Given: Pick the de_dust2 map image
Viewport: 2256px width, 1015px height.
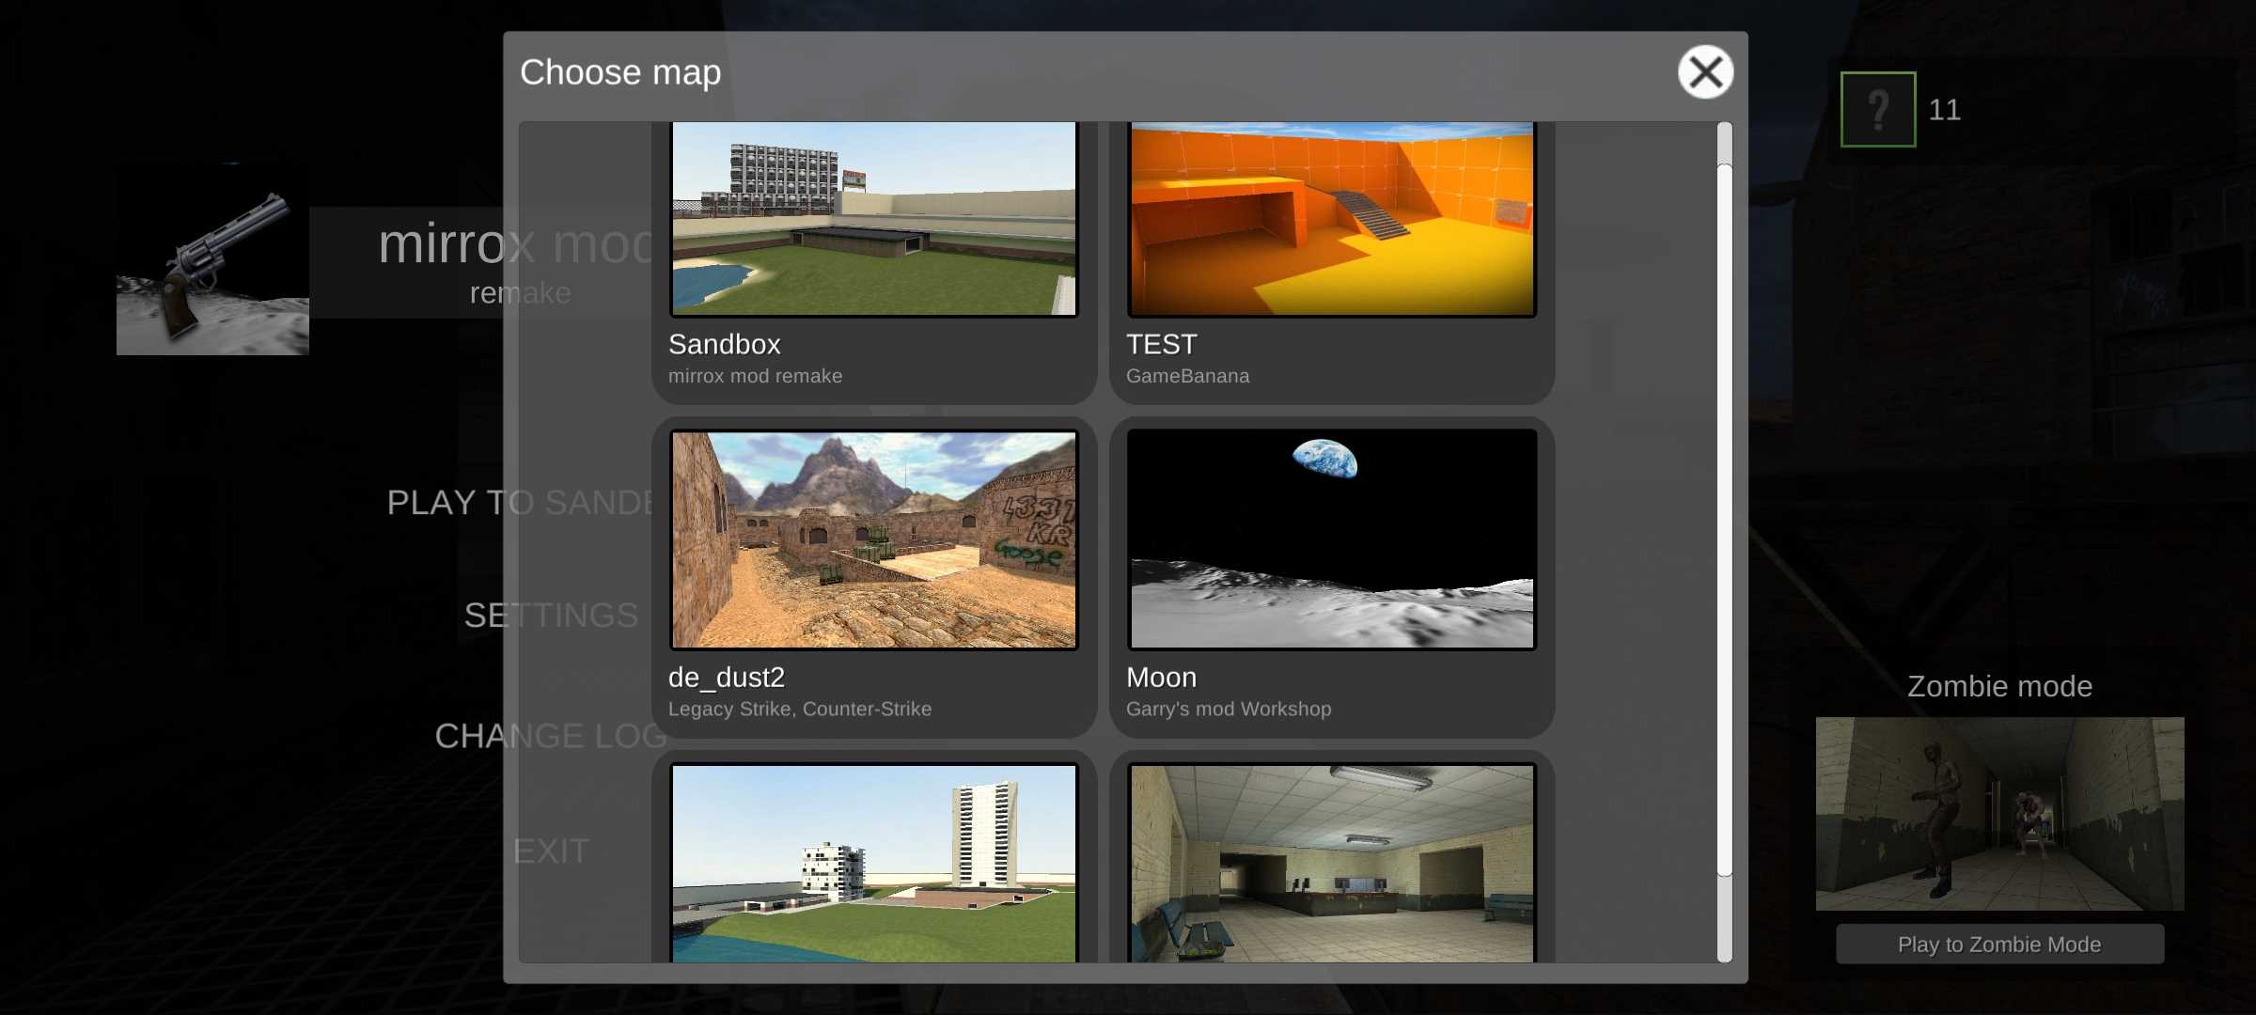Looking at the screenshot, I should (x=873, y=539).
